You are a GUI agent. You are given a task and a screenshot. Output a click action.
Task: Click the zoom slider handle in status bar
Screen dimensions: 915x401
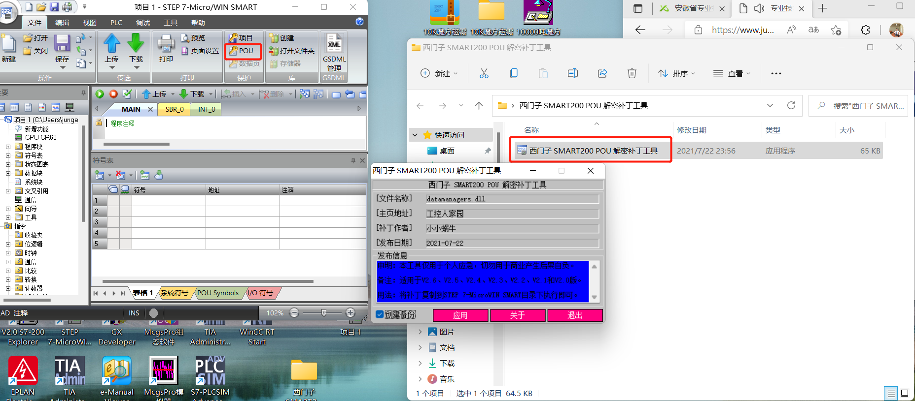point(323,313)
